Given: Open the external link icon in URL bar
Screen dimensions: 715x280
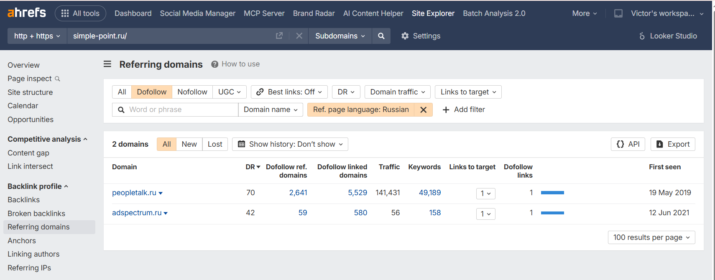Looking at the screenshot, I should click(279, 36).
